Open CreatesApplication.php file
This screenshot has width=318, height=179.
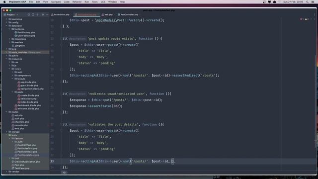(25, 162)
